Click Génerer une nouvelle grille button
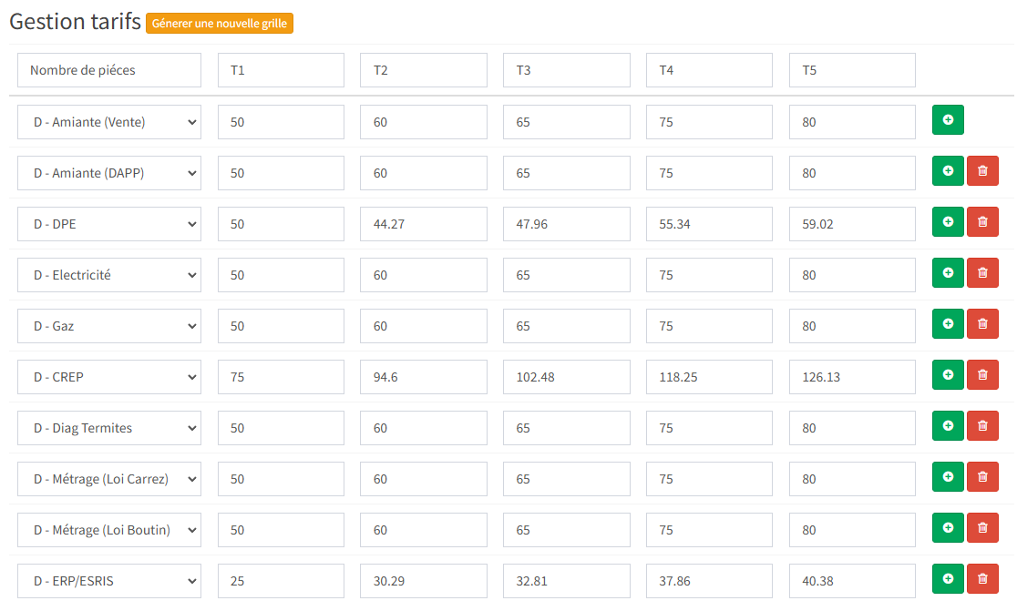Viewport: 1017px width, 611px height. pyautogui.click(x=220, y=24)
